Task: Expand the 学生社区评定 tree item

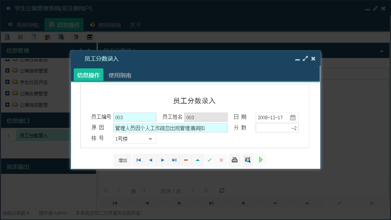Action: point(8,82)
